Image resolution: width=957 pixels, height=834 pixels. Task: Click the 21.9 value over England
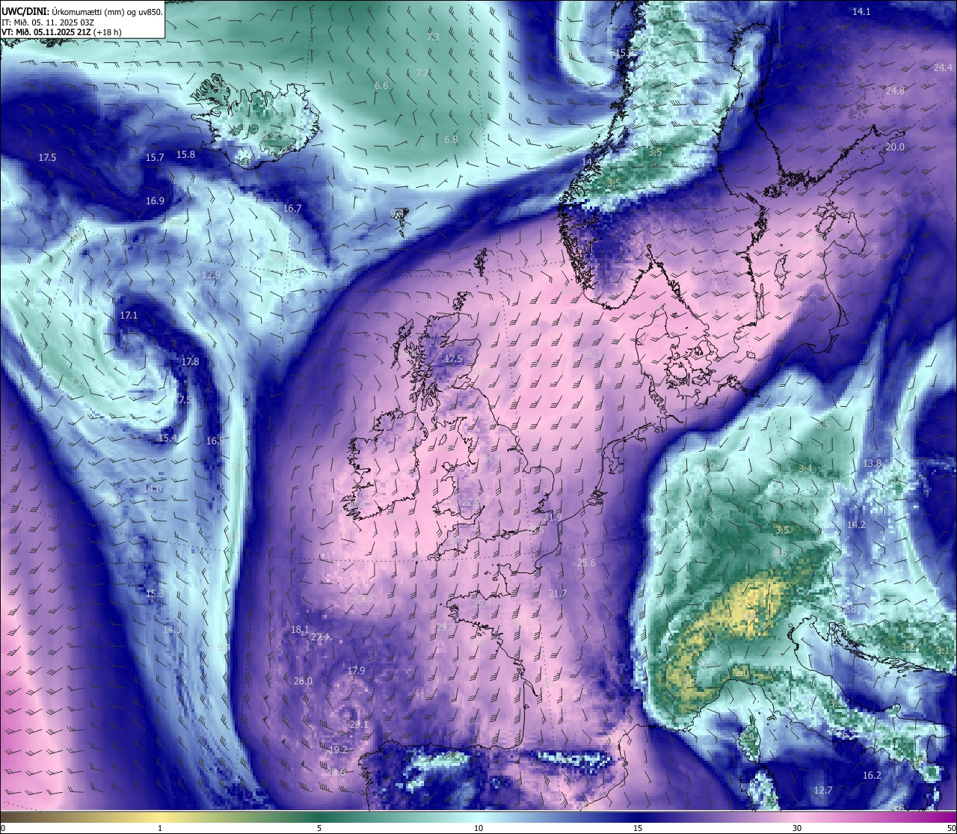click(553, 517)
